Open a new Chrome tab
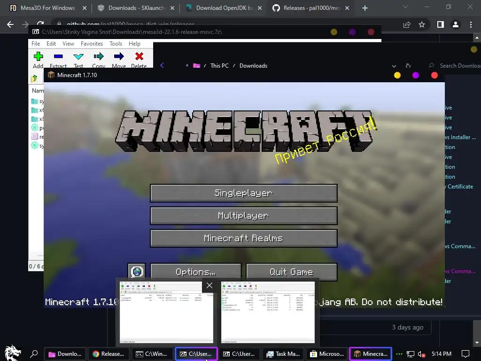This screenshot has height=361, width=481. [x=365, y=8]
